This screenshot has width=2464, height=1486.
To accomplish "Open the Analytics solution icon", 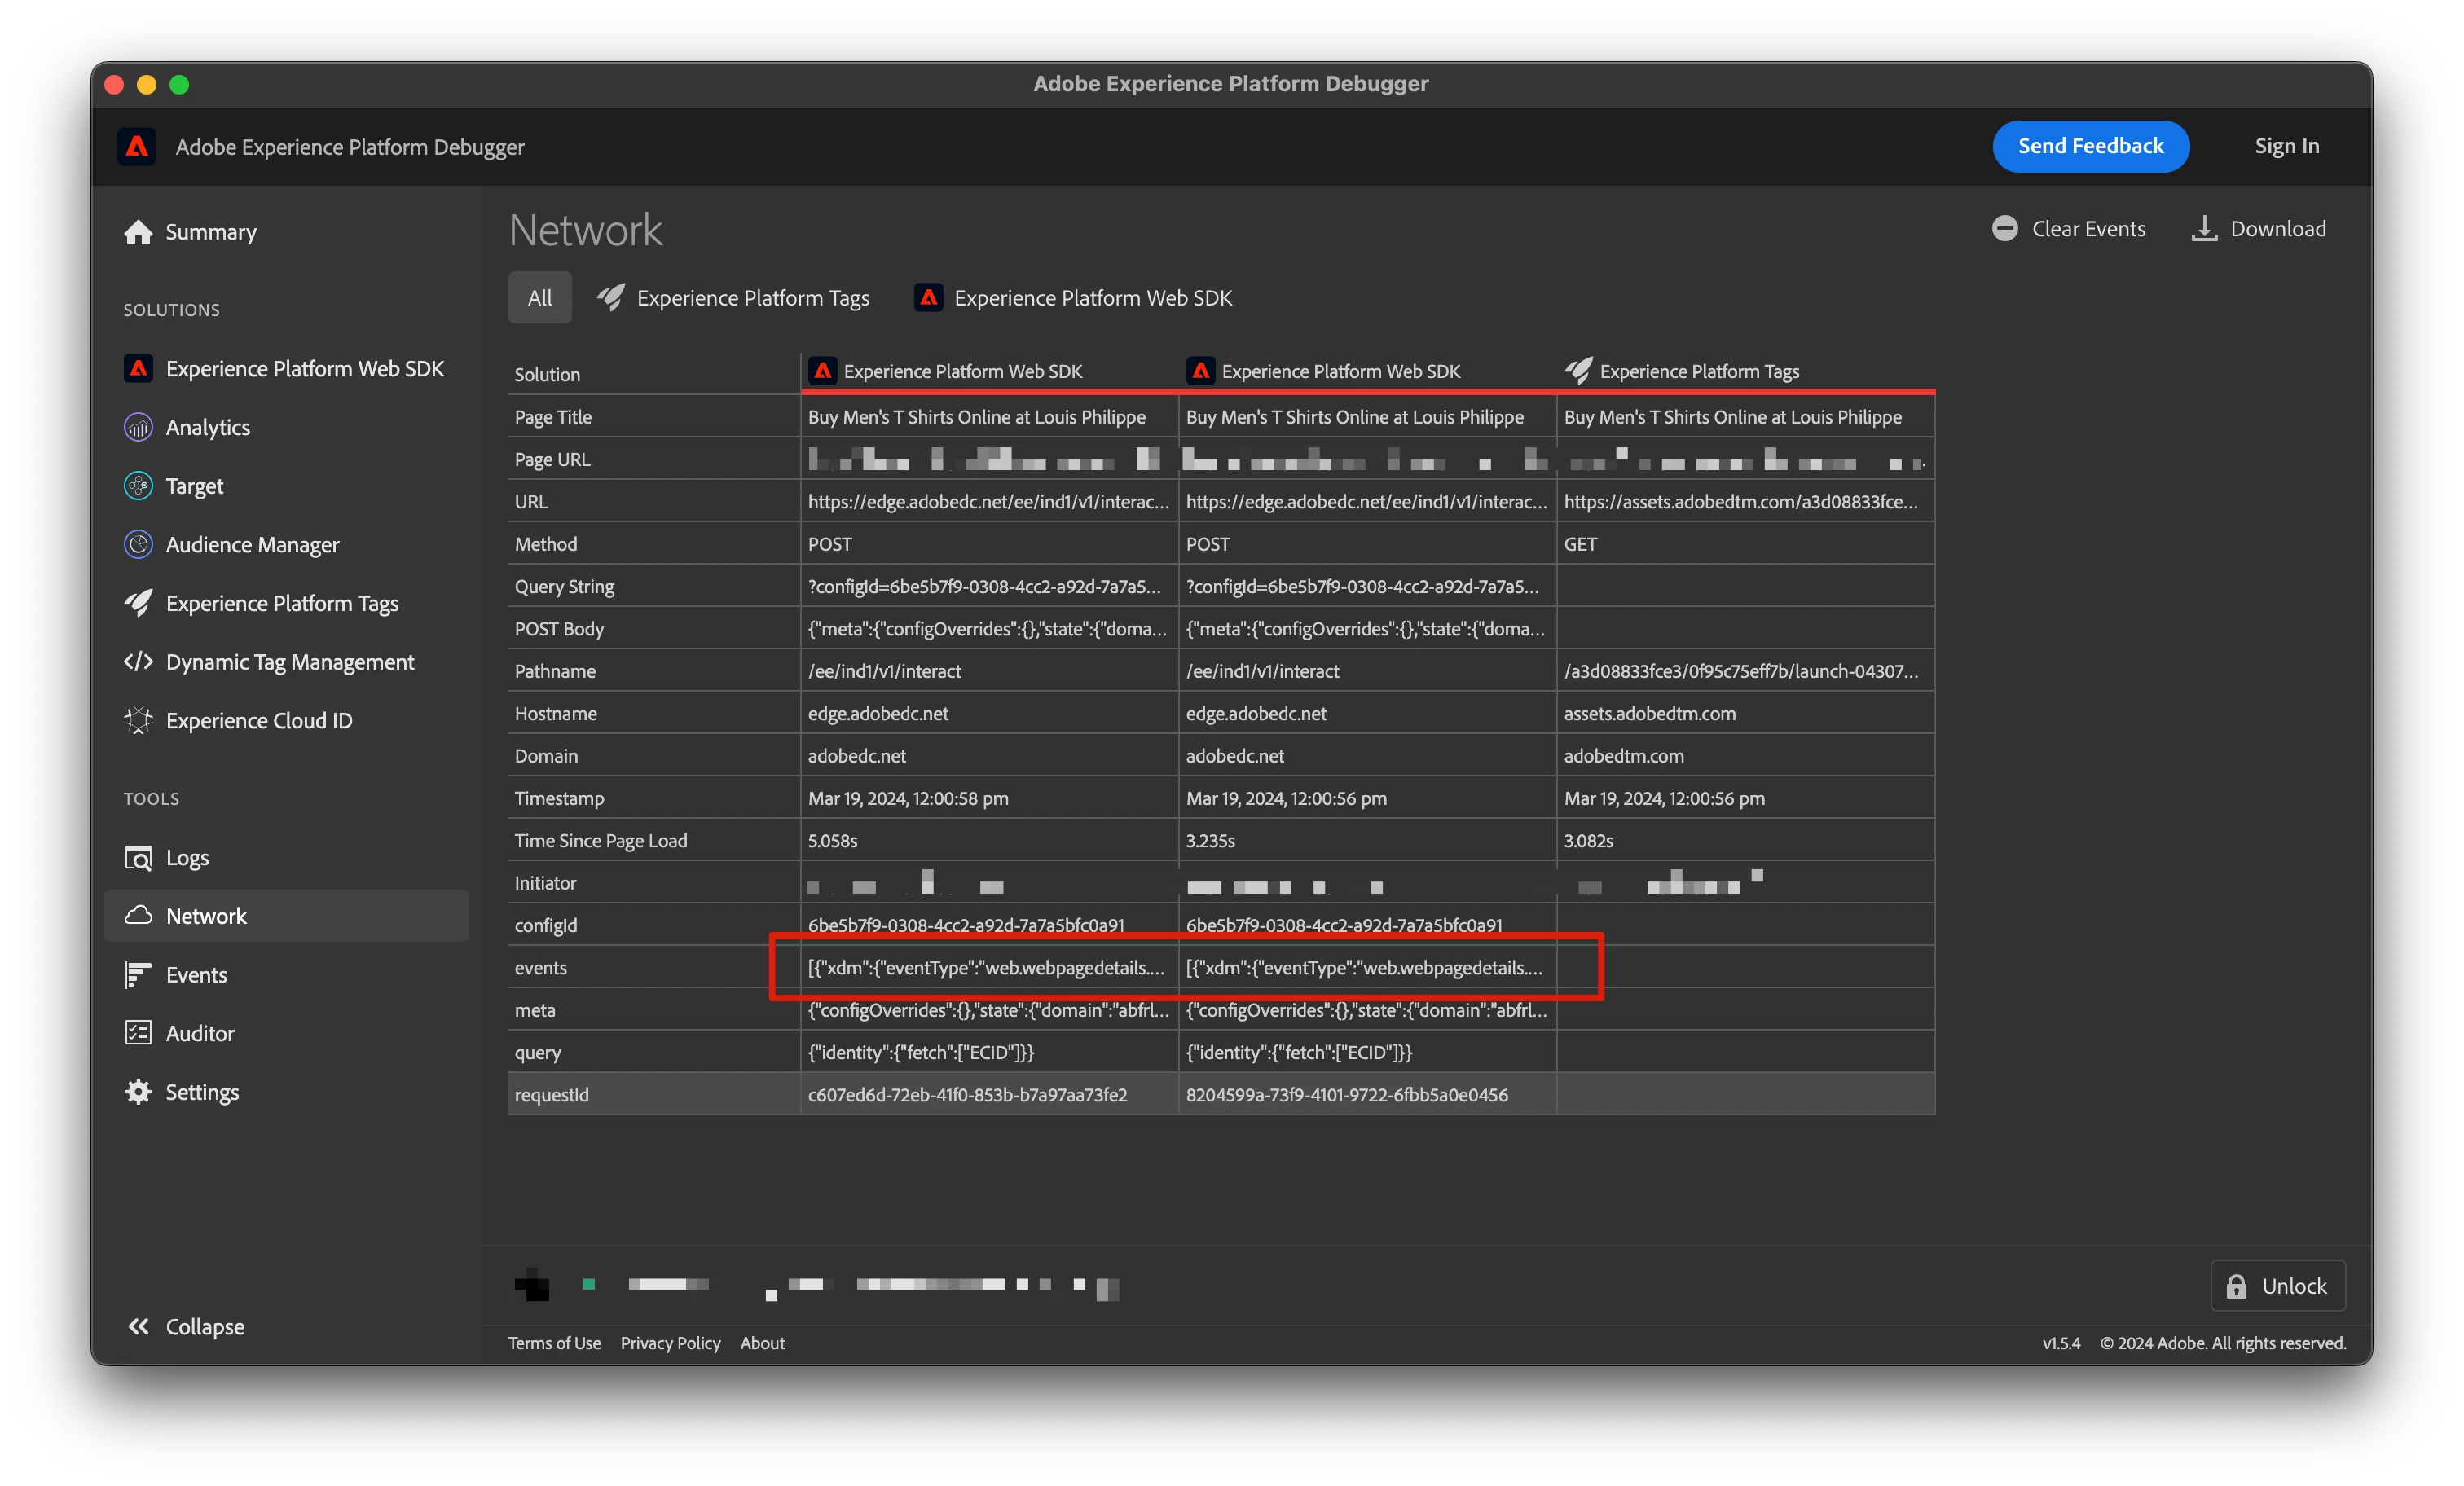I will [x=138, y=427].
